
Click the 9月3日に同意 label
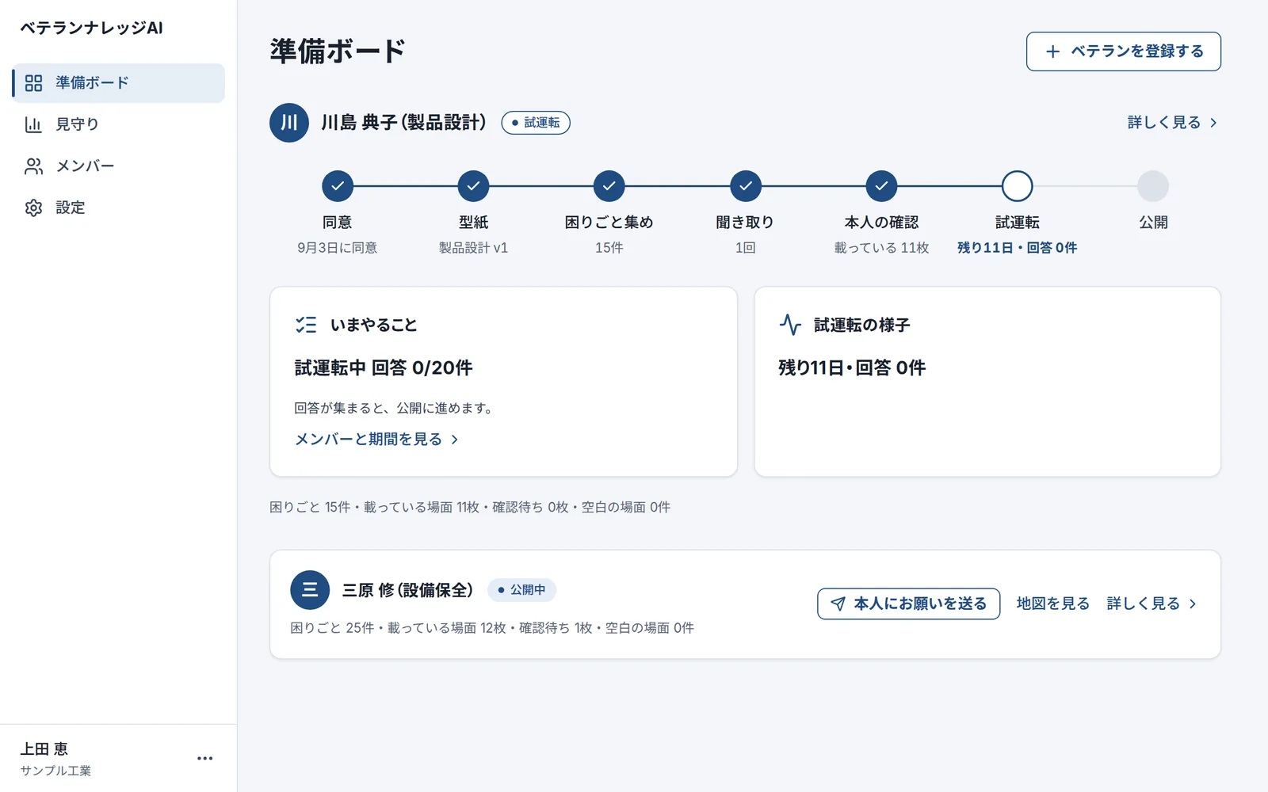(338, 248)
